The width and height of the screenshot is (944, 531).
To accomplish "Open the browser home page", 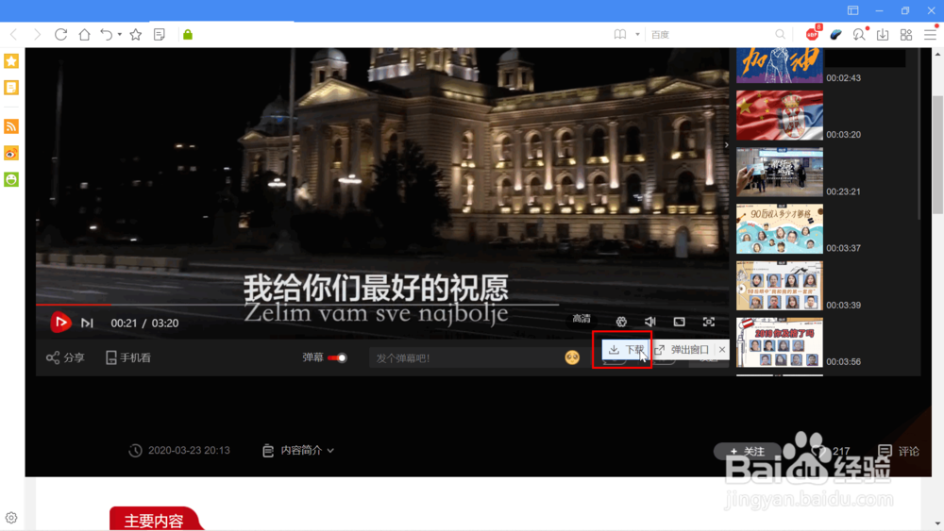I will 84,34.
